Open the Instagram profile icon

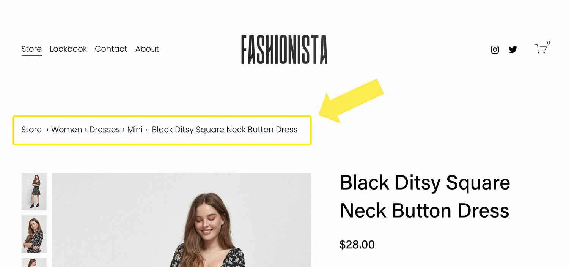(x=495, y=49)
